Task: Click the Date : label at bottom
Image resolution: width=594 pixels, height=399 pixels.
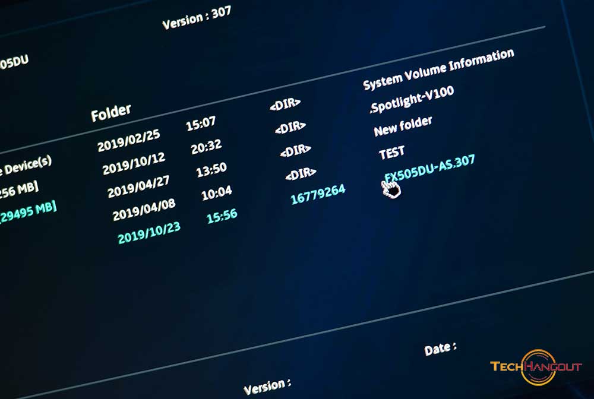Action: [x=440, y=349]
